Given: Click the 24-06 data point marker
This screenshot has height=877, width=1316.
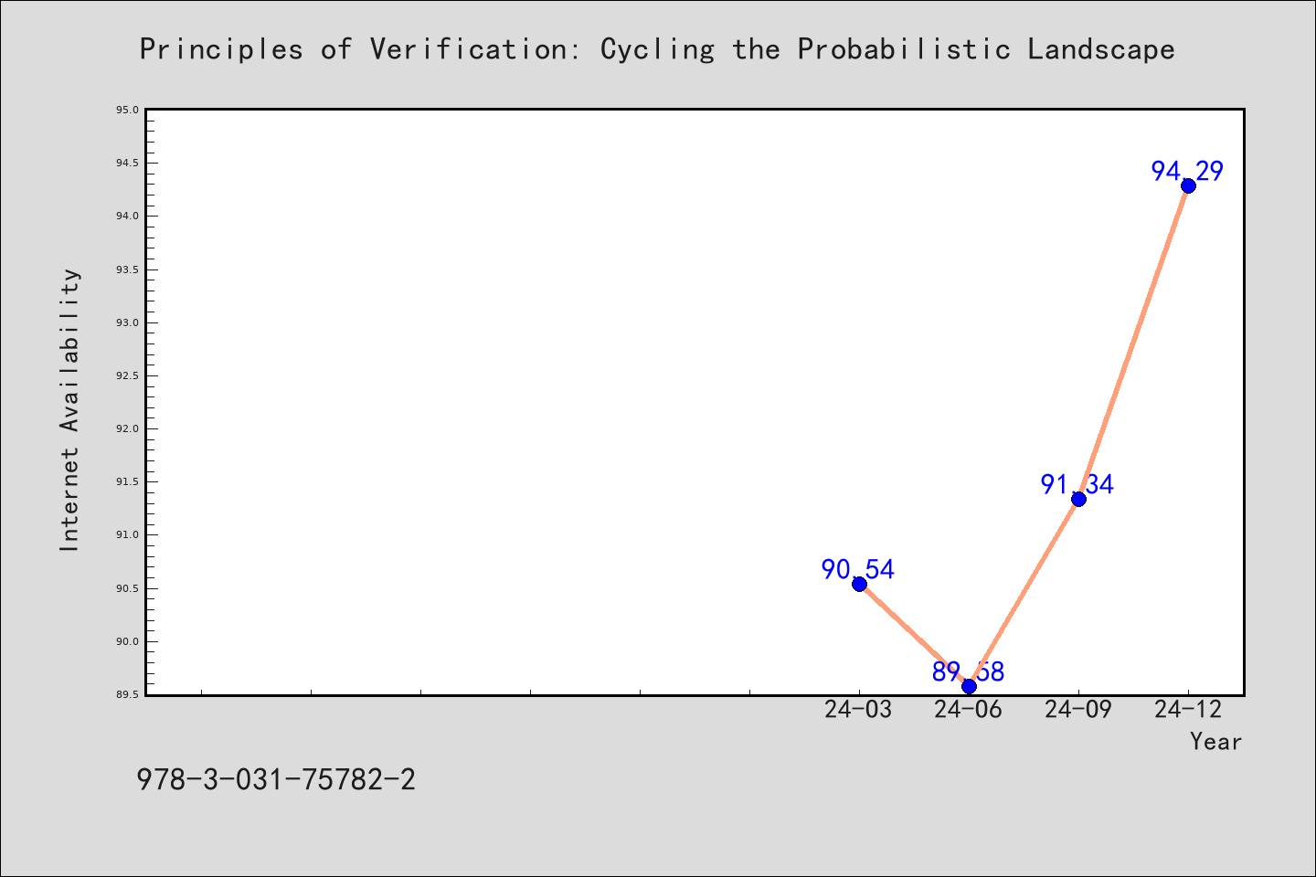Looking at the screenshot, I should [969, 686].
